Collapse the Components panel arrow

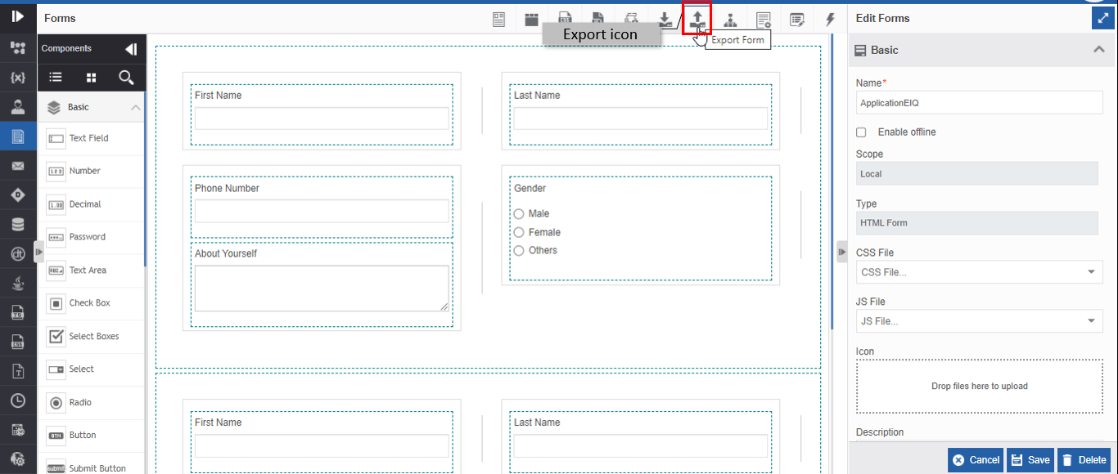(131, 49)
